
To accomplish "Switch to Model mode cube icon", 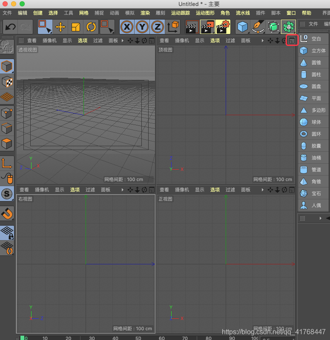I will 7,66.
